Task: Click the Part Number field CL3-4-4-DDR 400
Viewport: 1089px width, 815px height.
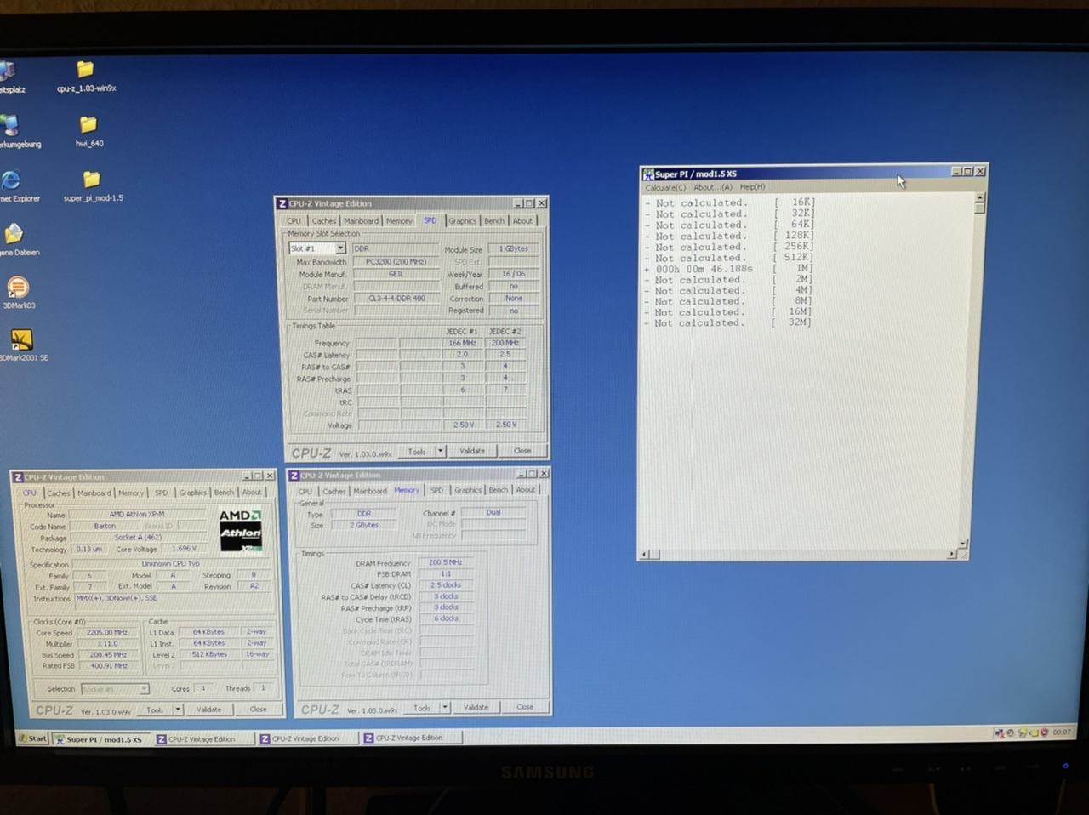Action: pyautogui.click(x=396, y=299)
